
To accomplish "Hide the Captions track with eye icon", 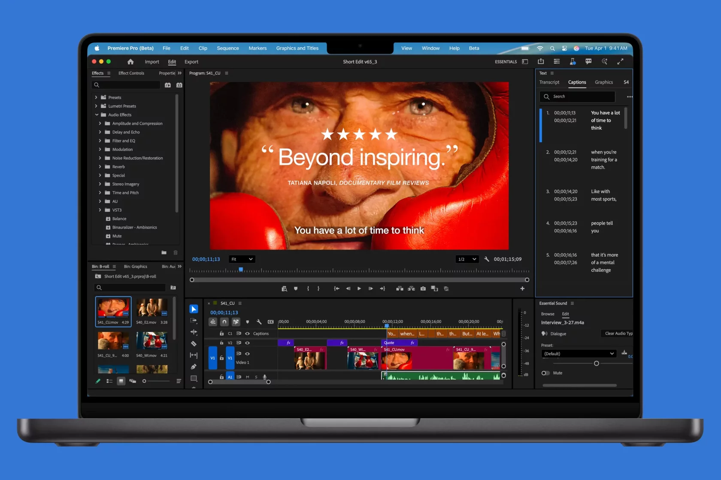I will tap(247, 333).
